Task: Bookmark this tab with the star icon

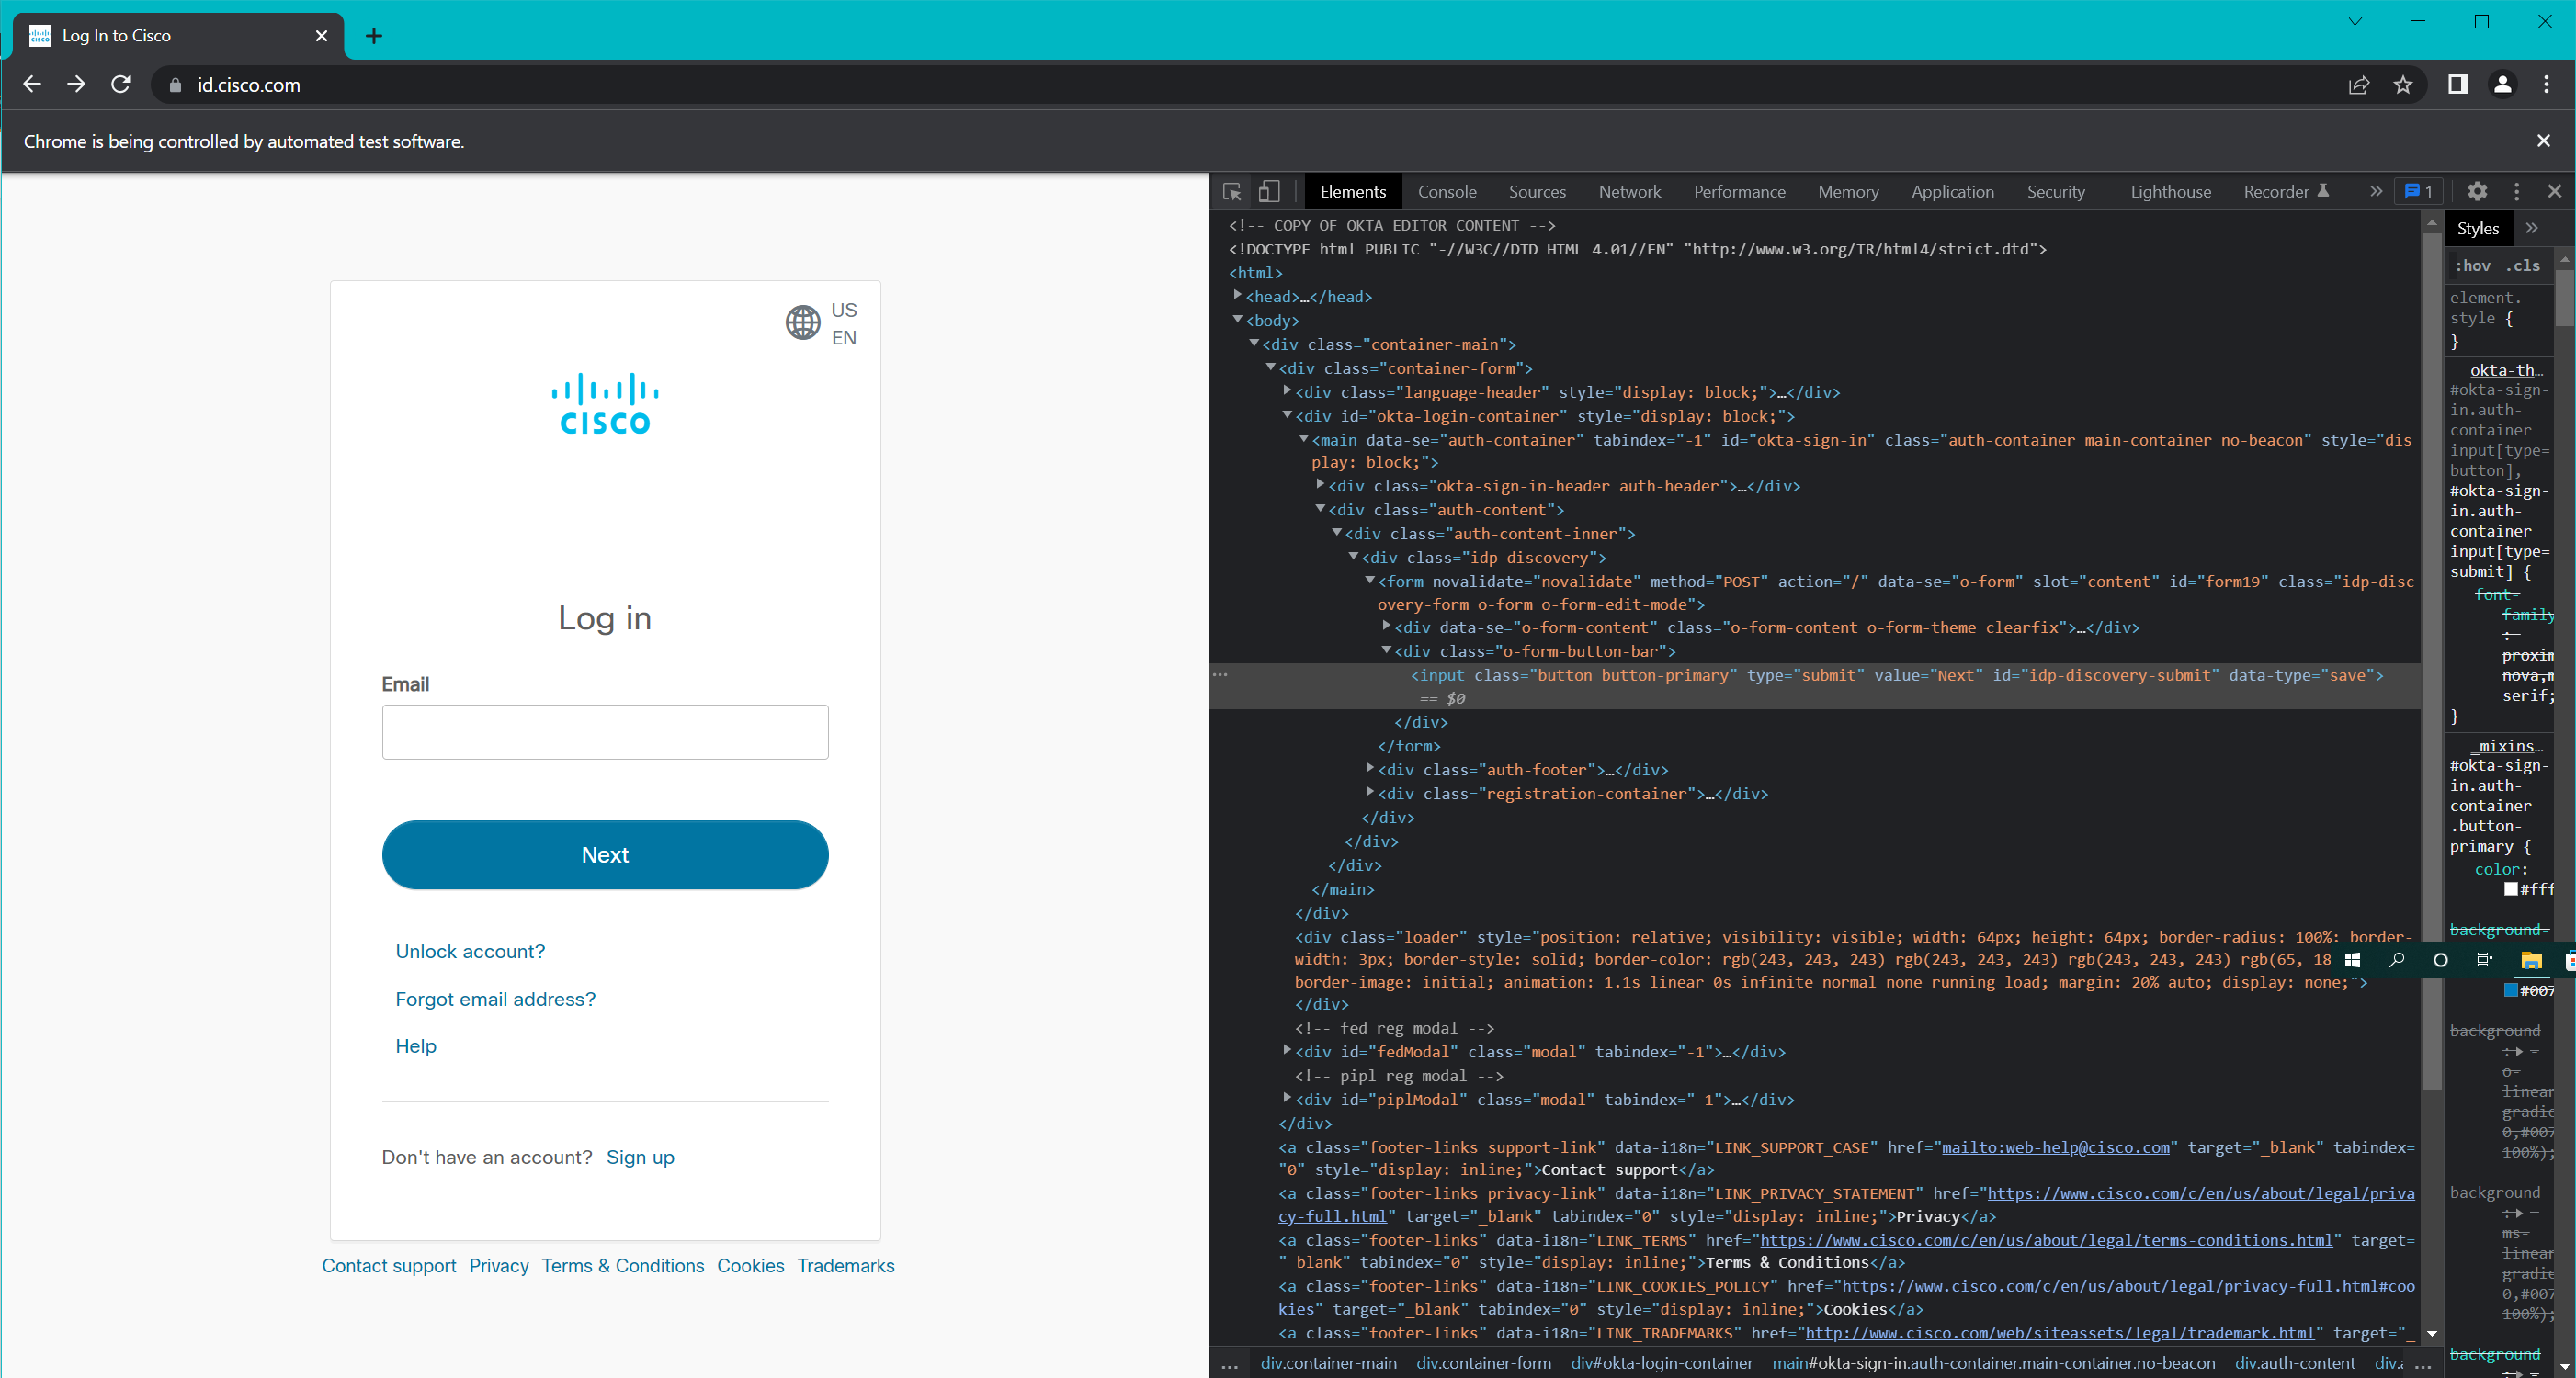Action: (2403, 86)
